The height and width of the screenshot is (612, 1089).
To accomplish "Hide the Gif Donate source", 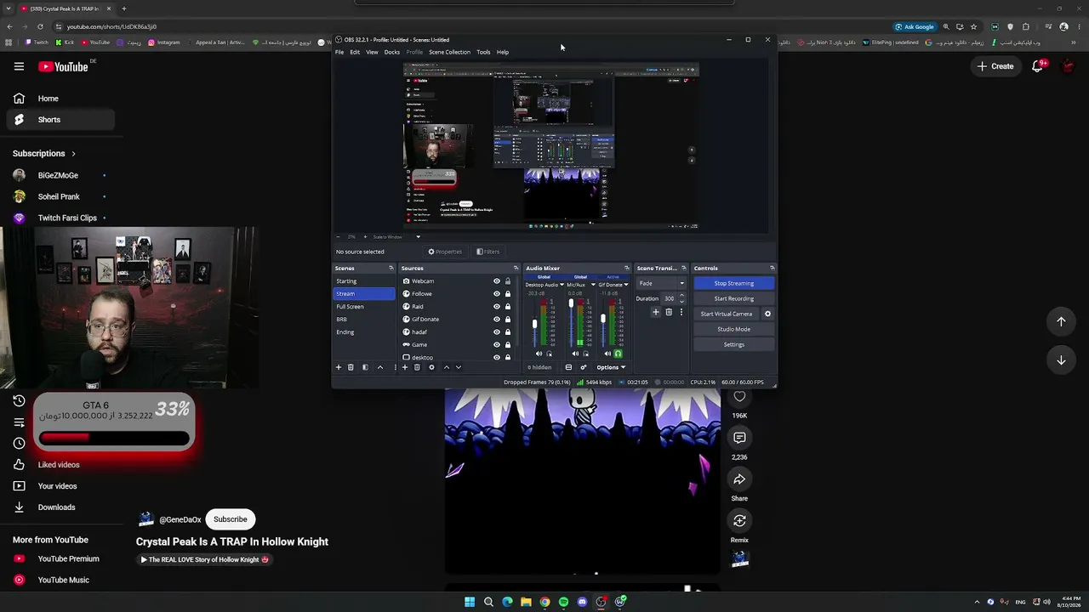I will tap(497, 320).
